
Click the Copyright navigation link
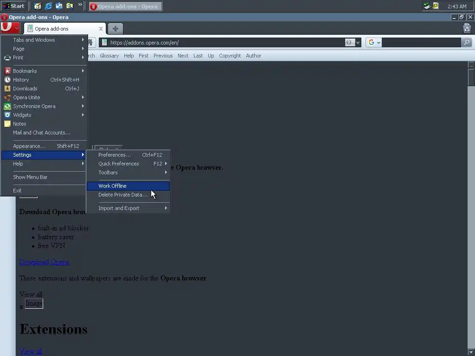pos(230,56)
